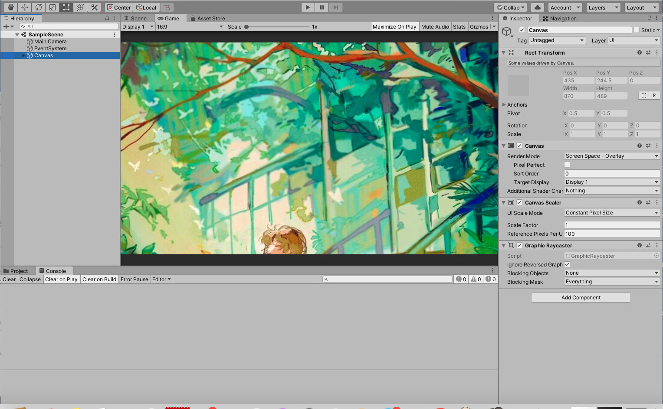Image resolution: width=663 pixels, height=409 pixels.
Task: Open the Navigation tab
Action: [x=560, y=18]
